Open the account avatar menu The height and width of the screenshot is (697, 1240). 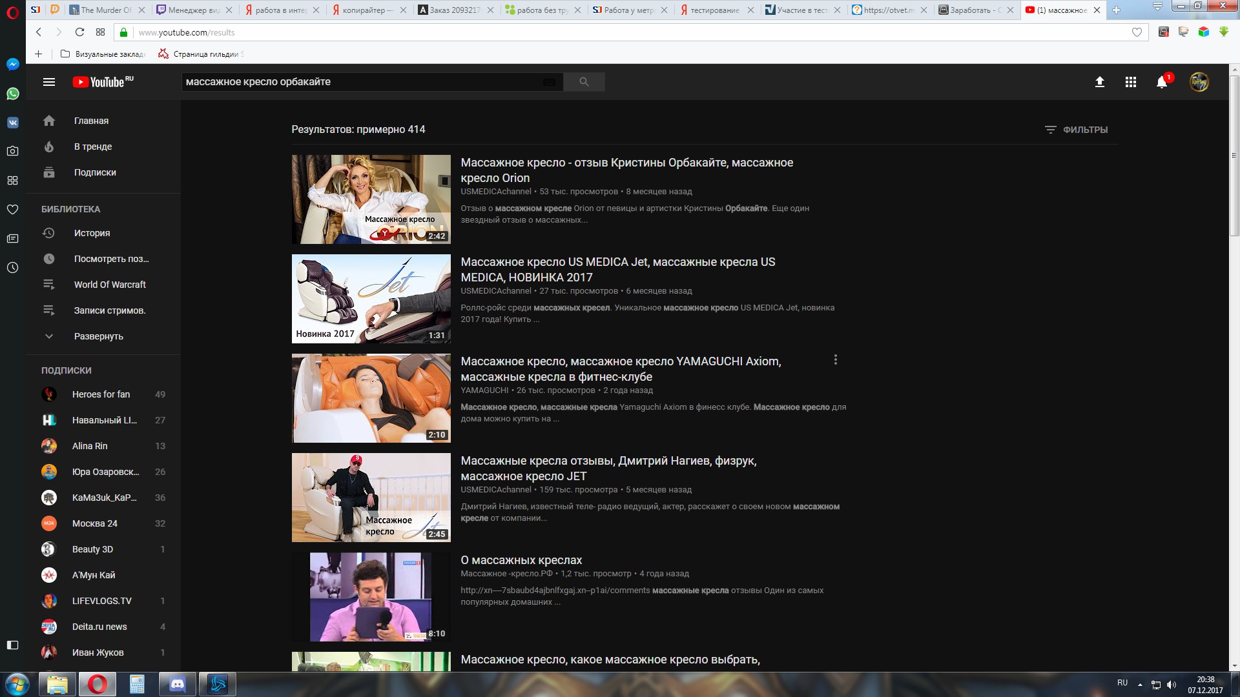pos(1199,82)
